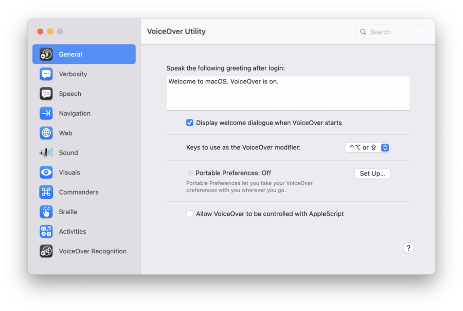Open Navigation via its arrow icon
463x311 pixels.
[x=46, y=113]
